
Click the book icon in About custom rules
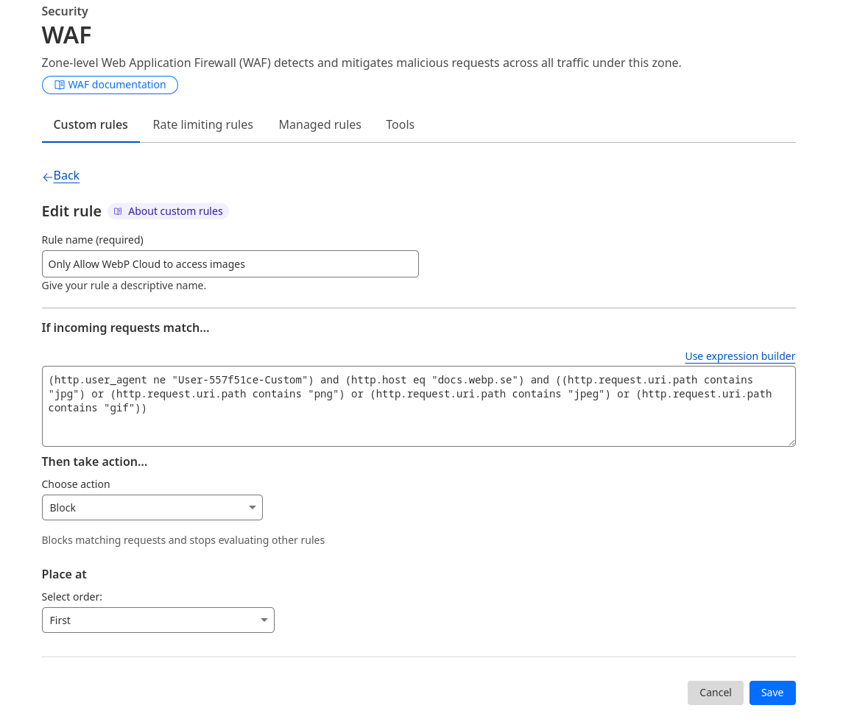pyautogui.click(x=118, y=211)
